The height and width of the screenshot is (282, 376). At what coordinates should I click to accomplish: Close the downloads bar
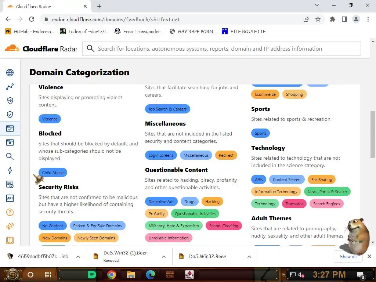tap(369, 257)
